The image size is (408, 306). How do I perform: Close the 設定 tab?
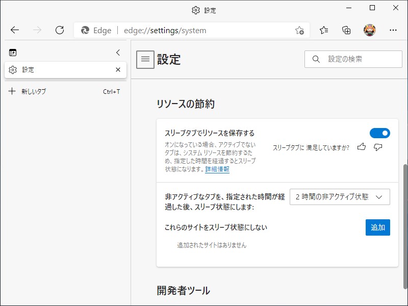[118, 70]
